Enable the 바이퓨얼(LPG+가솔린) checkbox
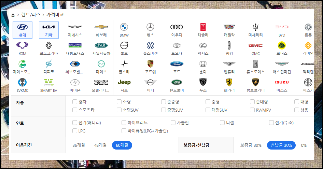This screenshot has width=323, height=169. [124, 131]
